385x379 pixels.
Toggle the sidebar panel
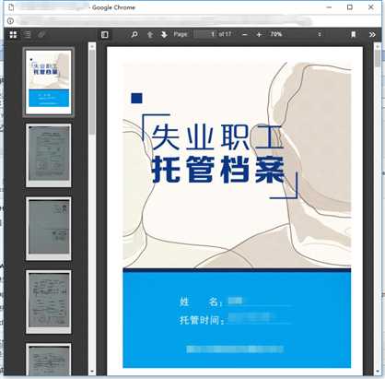pos(105,35)
